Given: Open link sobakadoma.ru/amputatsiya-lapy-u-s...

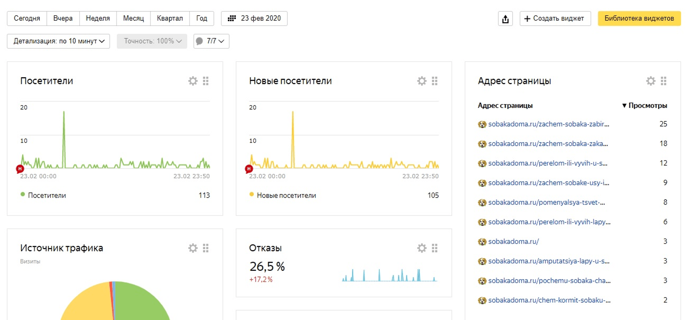Looking at the screenshot, I should click(549, 261).
